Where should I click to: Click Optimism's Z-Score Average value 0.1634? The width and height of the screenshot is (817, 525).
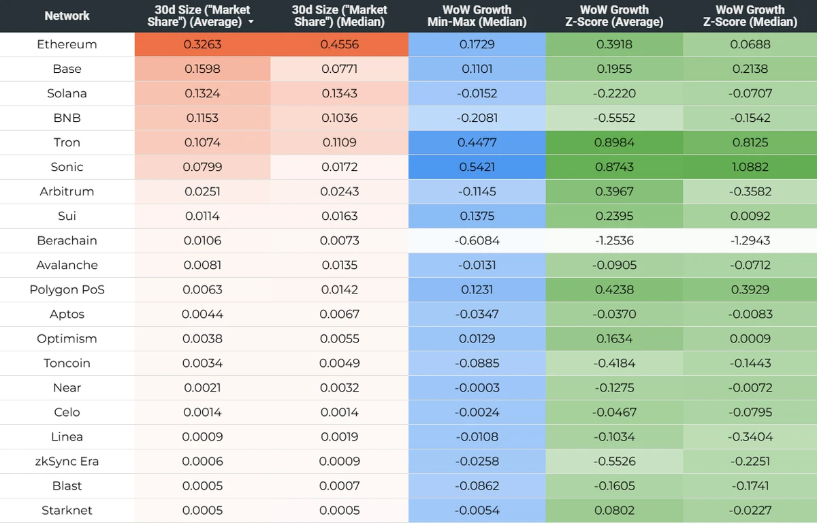point(613,338)
